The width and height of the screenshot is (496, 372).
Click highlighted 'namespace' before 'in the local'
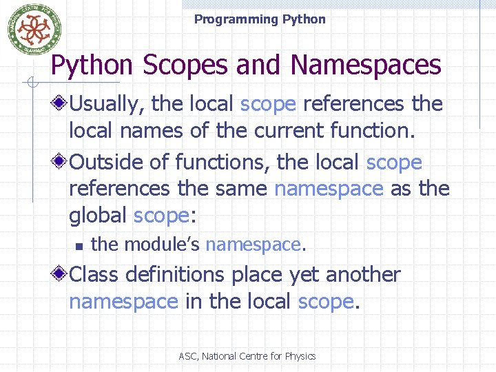124,302
